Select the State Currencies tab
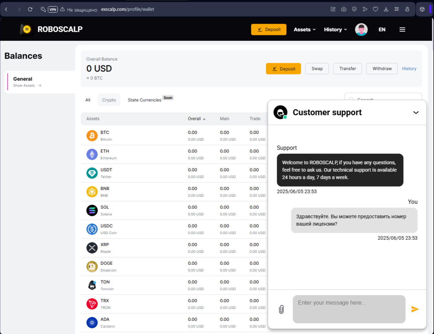Viewport: 434px width, 334px height. (145, 100)
